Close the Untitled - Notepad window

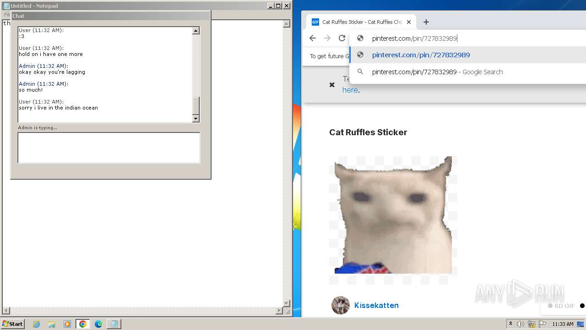(x=287, y=6)
